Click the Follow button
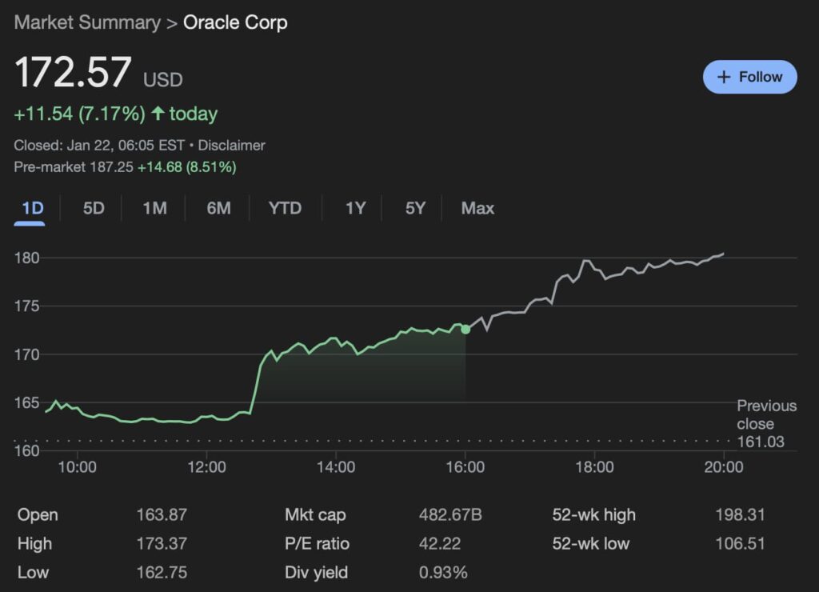 point(749,77)
